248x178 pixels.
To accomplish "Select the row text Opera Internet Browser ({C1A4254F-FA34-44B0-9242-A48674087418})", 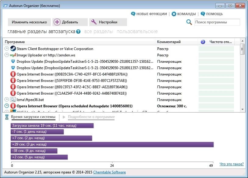I will (x=72, y=93).
